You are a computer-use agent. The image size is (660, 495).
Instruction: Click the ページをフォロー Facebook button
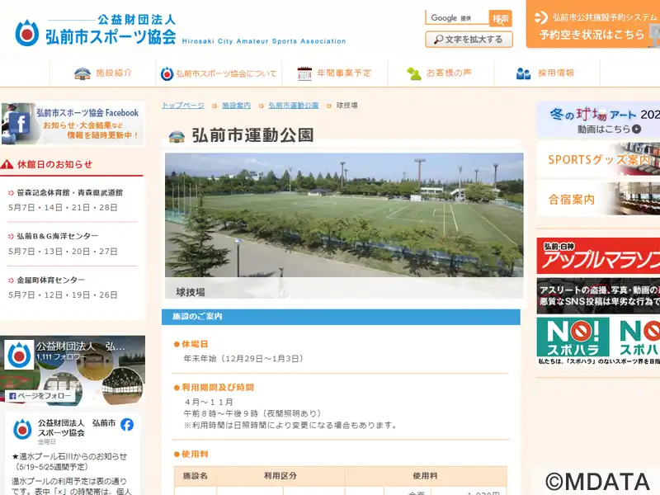(x=40, y=396)
